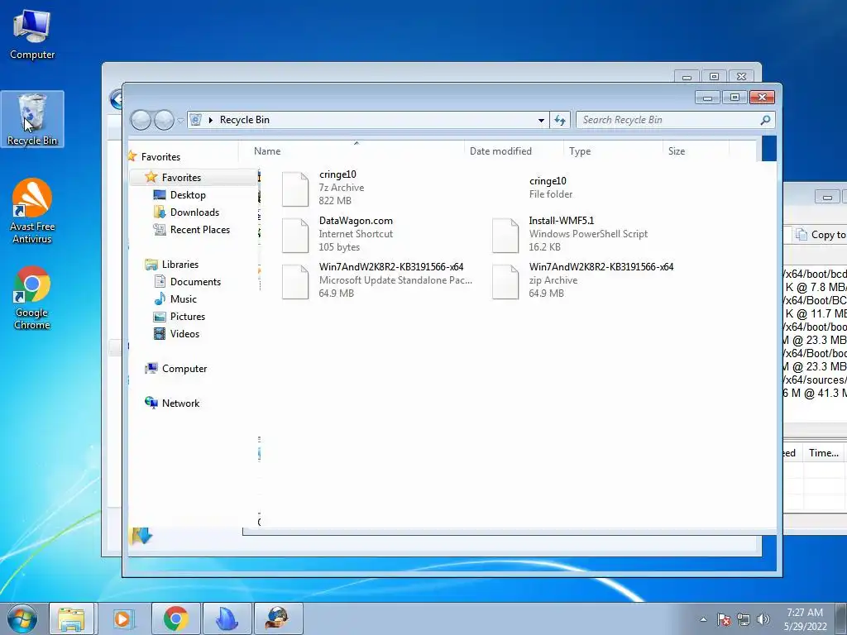Click restore button of the background window
Image resolution: width=847 pixels, height=635 pixels.
[x=714, y=77]
